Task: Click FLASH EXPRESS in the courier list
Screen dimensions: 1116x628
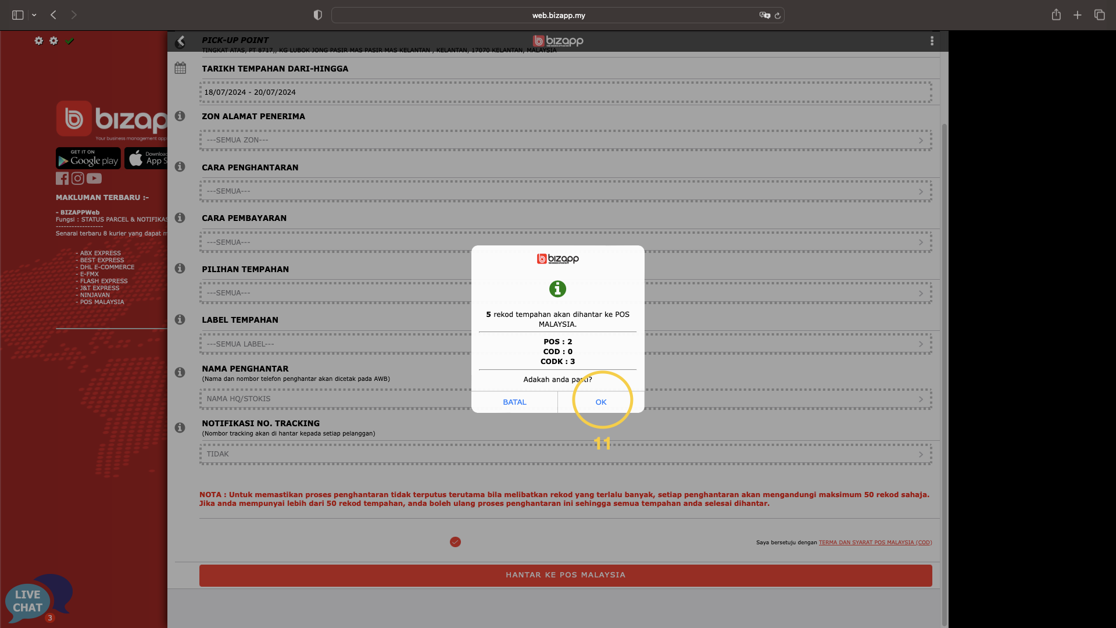Action: tap(104, 281)
